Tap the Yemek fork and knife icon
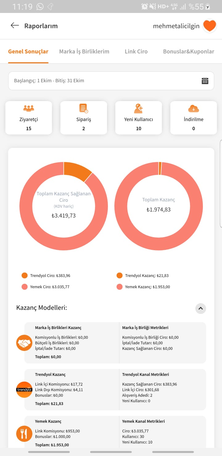 pyautogui.click(x=24, y=434)
